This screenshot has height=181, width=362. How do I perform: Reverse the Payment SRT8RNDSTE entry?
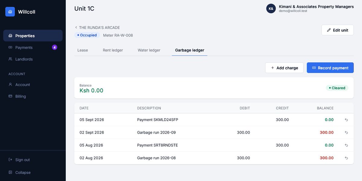[346, 145]
